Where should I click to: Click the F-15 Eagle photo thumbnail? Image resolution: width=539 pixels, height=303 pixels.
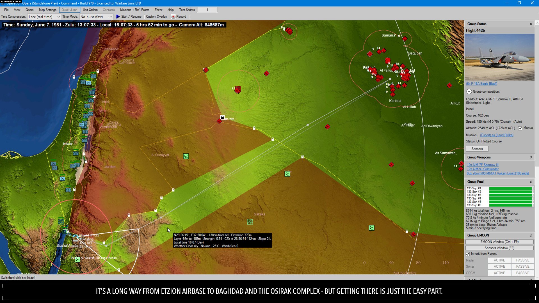pyautogui.click(x=499, y=58)
